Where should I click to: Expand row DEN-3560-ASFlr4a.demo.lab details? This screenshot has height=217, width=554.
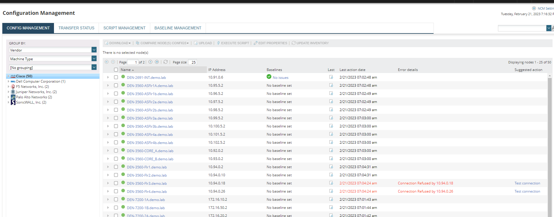(x=108, y=134)
